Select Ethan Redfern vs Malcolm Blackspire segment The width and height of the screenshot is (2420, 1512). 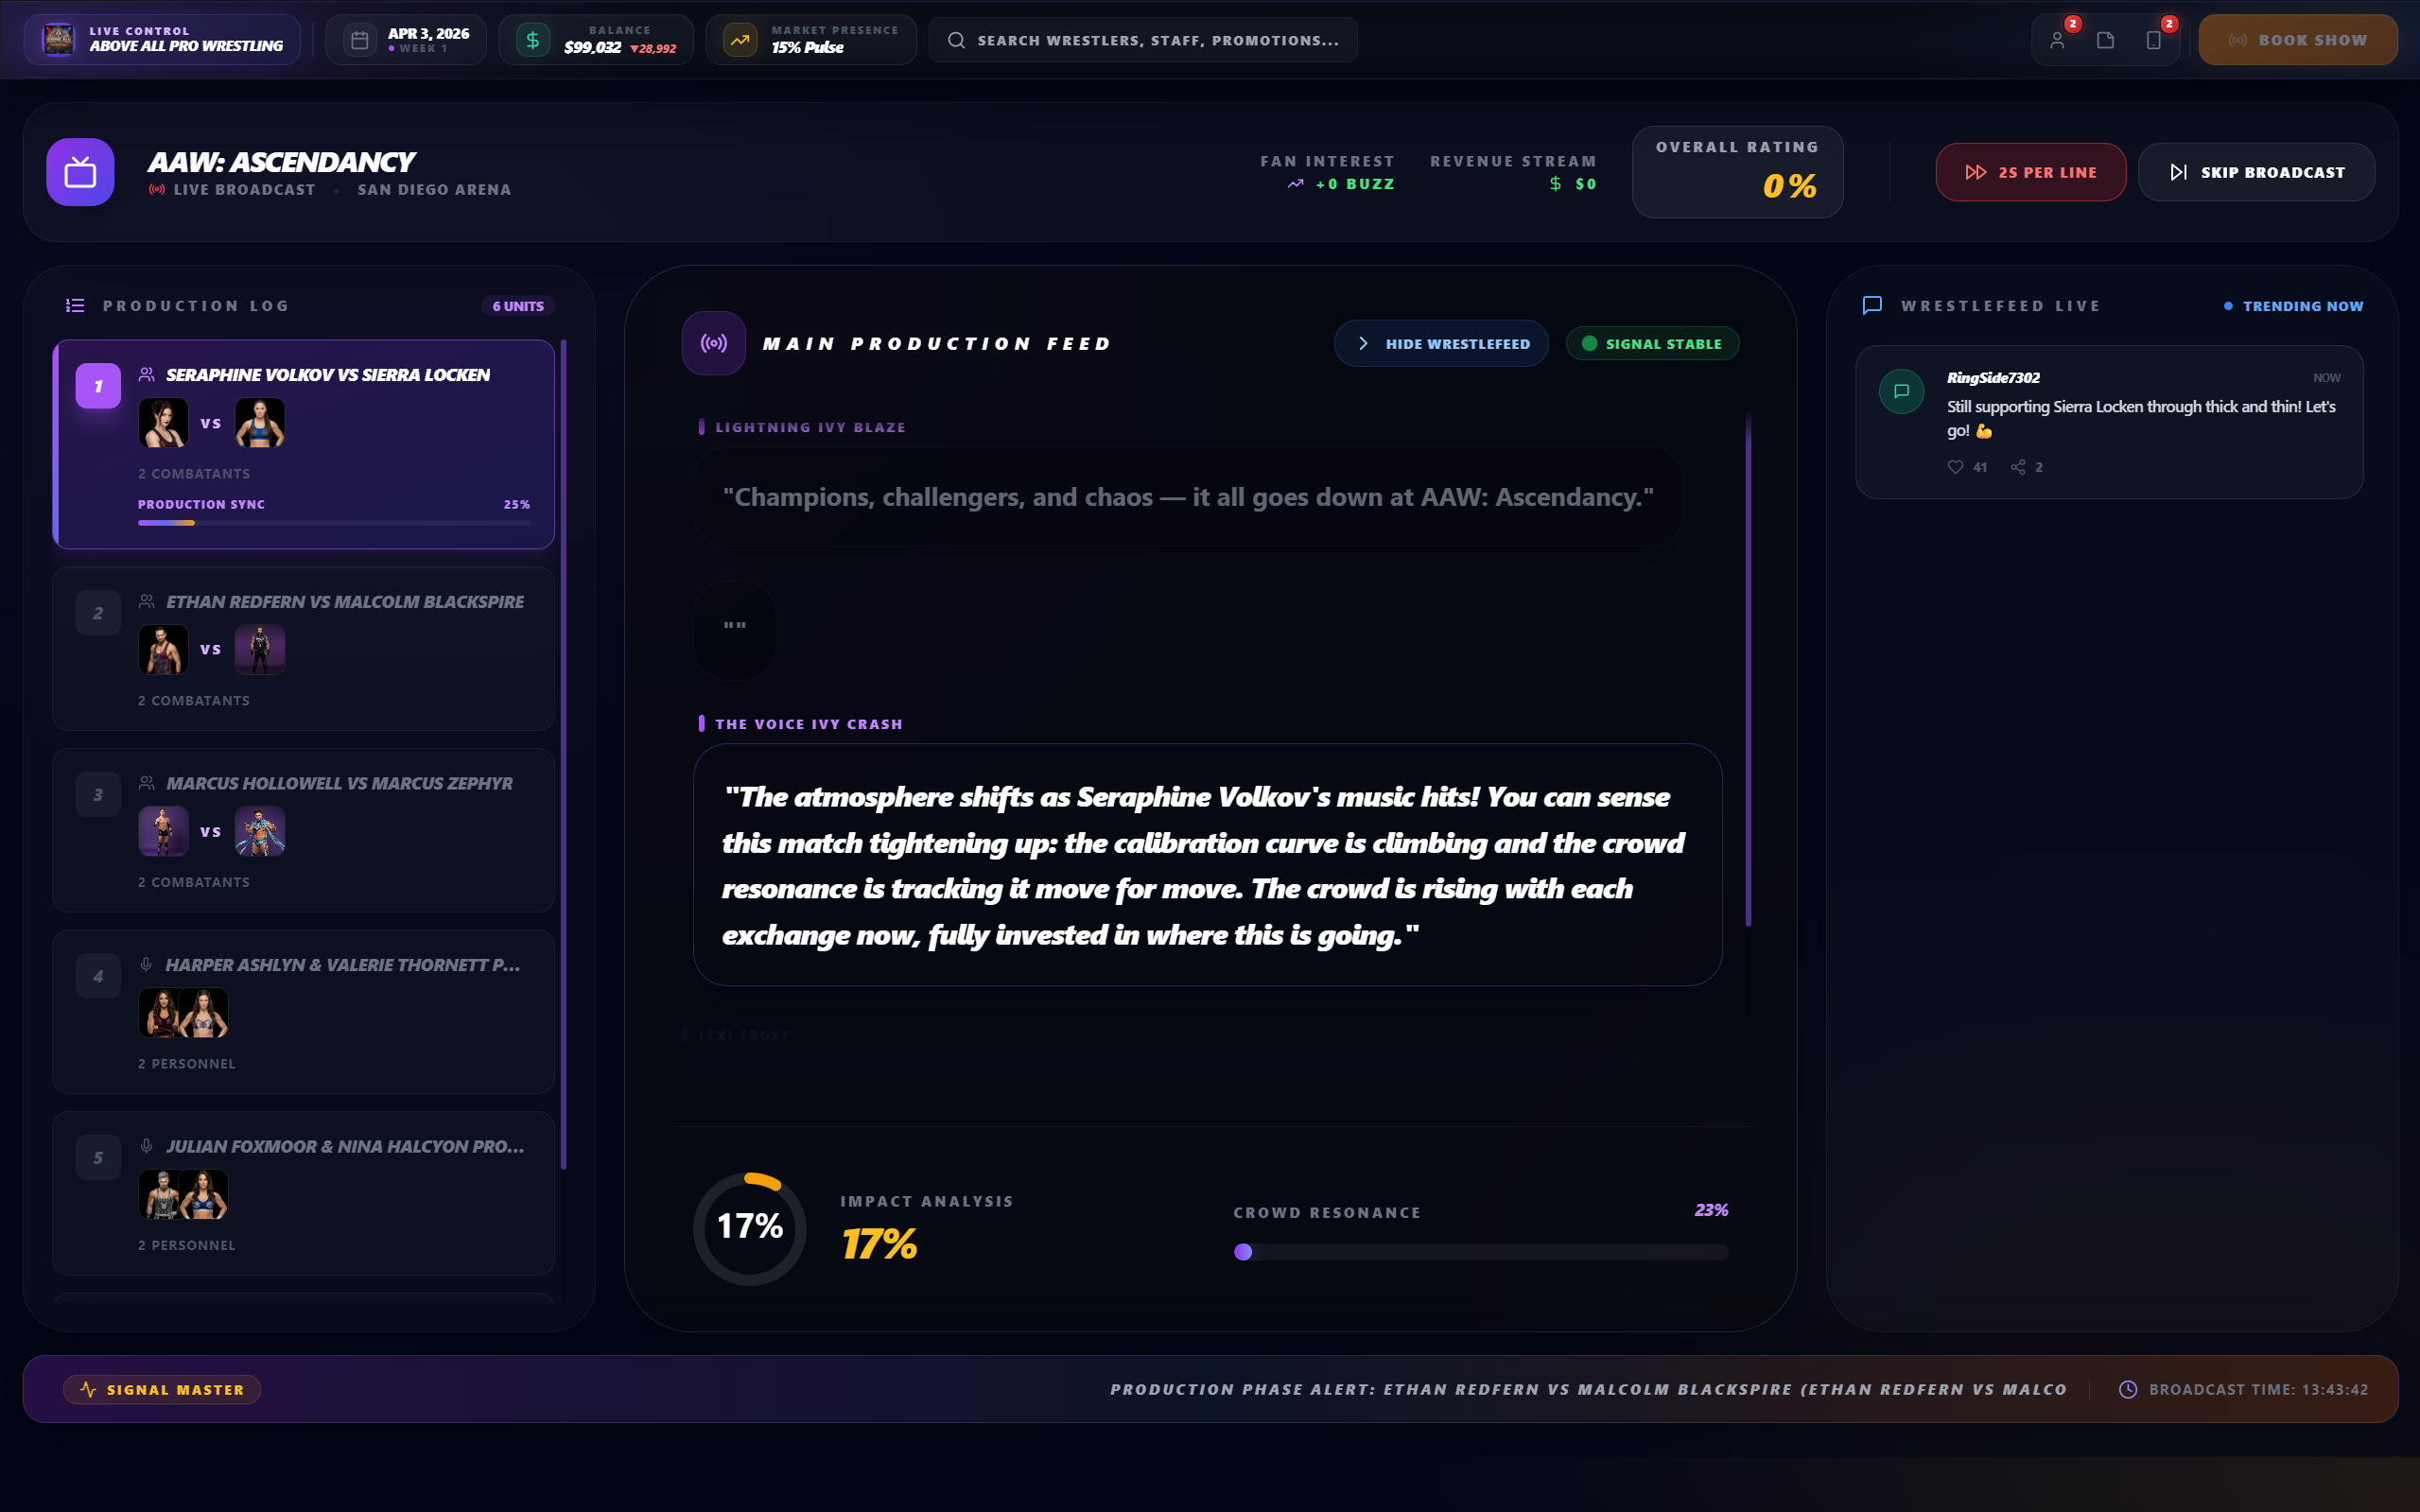(x=303, y=648)
